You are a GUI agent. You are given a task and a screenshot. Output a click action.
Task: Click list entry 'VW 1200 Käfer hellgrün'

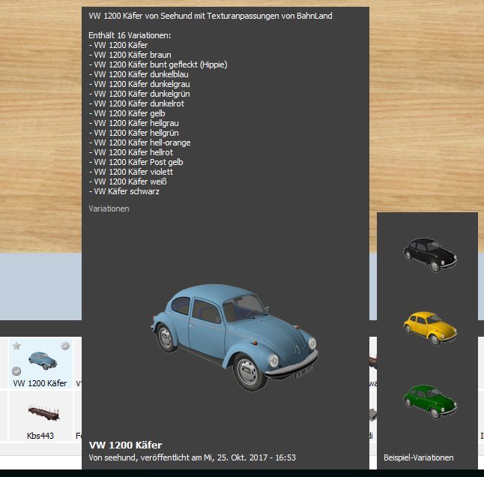coord(133,133)
